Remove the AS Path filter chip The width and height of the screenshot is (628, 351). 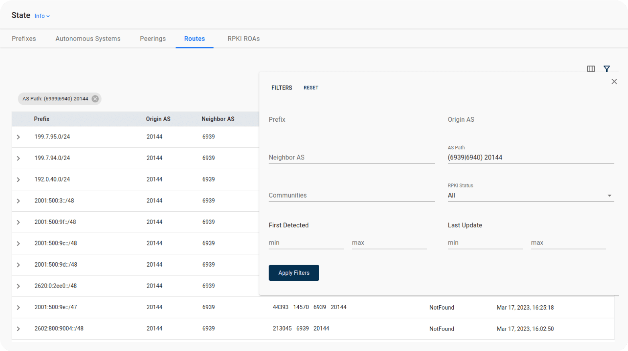(95, 99)
